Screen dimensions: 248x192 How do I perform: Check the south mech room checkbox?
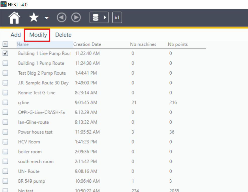tap(5, 162)
